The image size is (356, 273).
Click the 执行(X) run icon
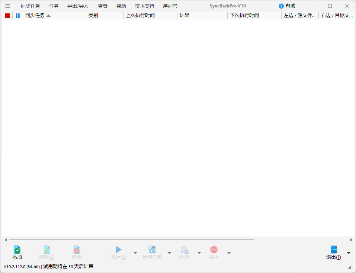[x=118, y=250]
